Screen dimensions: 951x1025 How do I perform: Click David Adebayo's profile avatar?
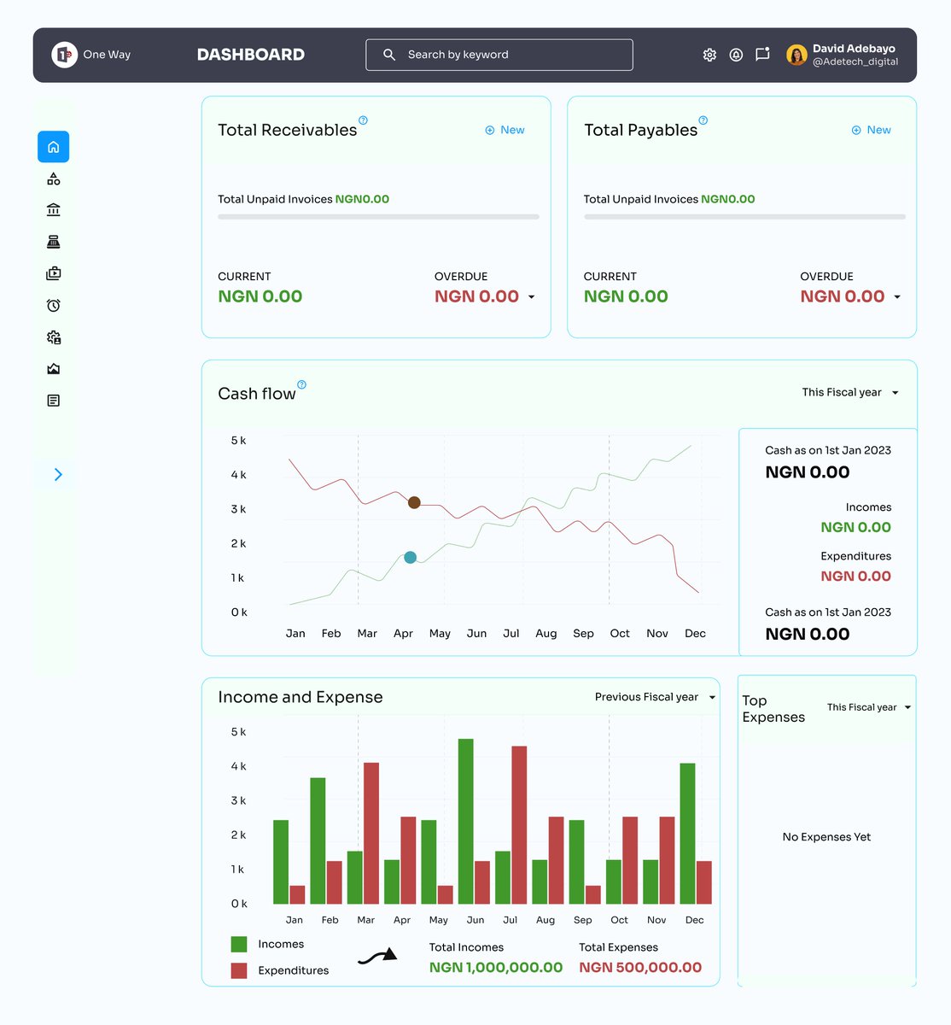(796, 55)
